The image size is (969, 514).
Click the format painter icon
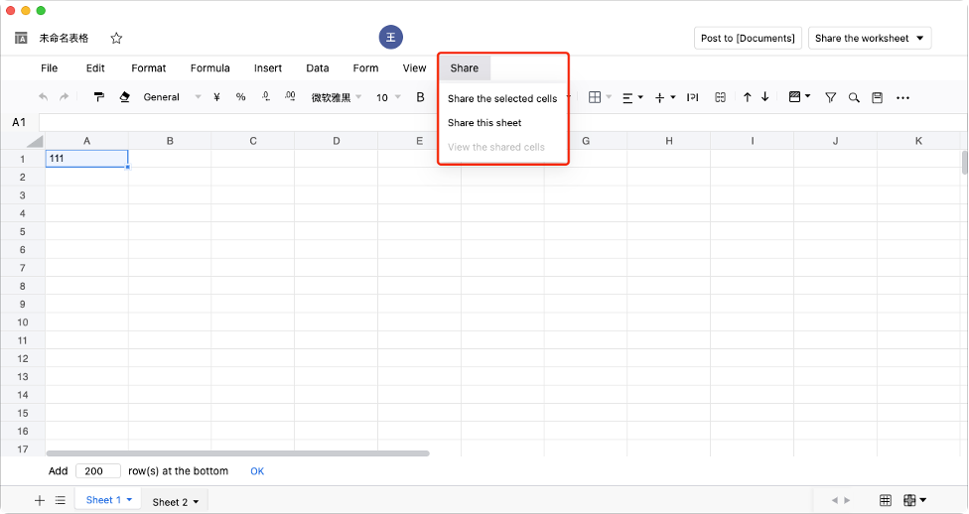coord(99,97)
